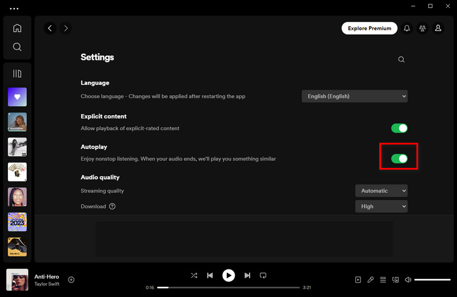
Task: Open the Liked Songs playlist thumbnail
Action: point(17,97)
